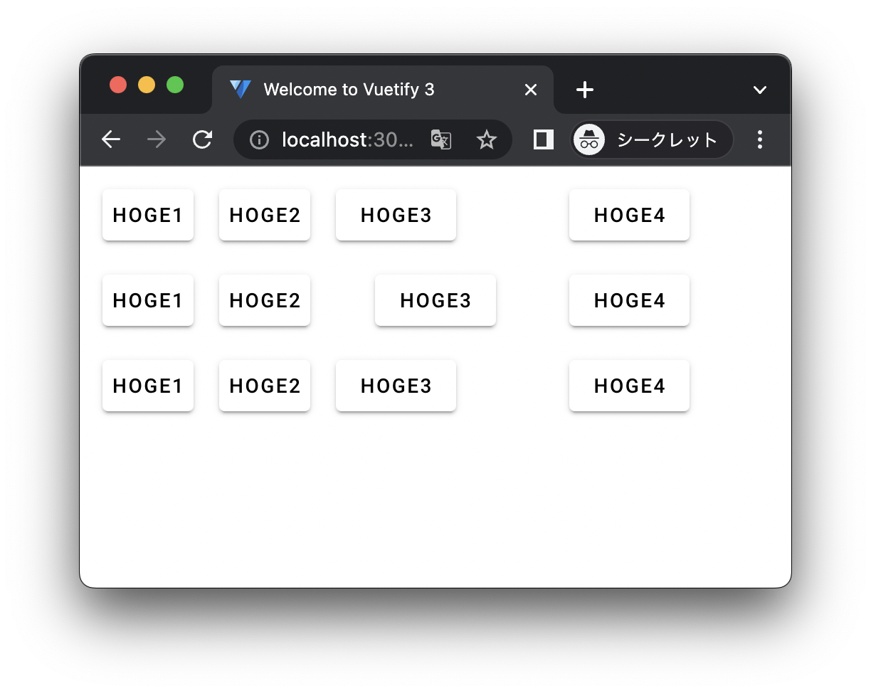Image resolution: width=871 pixels, height=693 pixels.
Task: Click HOGE3 in the third row
Action: click(x=396, y=386)
